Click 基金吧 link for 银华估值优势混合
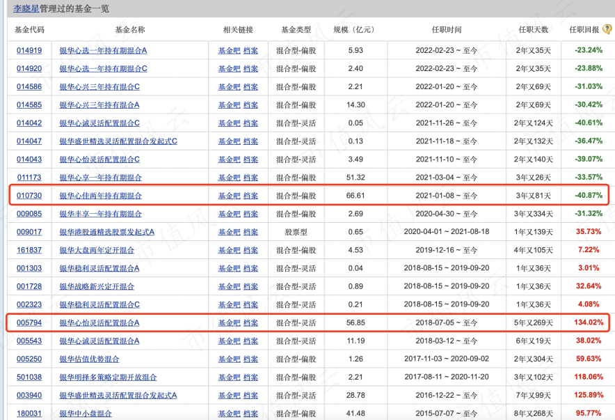615x420 pixels. (x=228, y=359)
